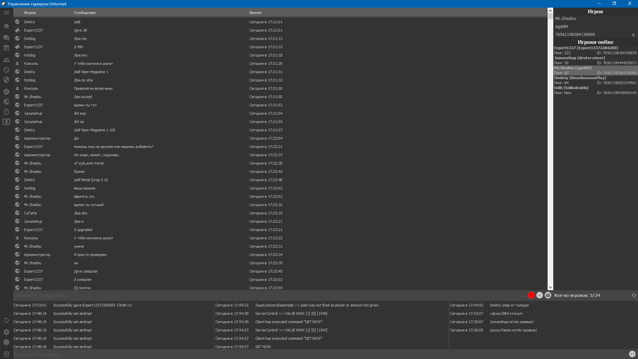The width and height of the screenshot is (638, 359).
Task: Open the chevron dropdown beside red circle
Action: pos(540,295)
